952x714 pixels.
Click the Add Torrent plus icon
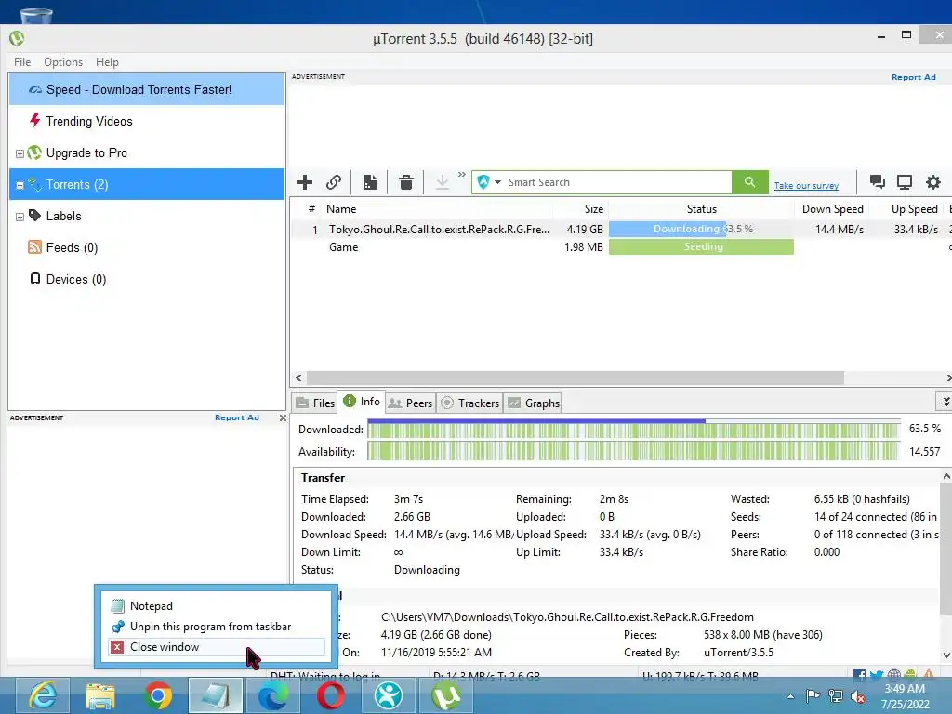click(x=305, y=182)
